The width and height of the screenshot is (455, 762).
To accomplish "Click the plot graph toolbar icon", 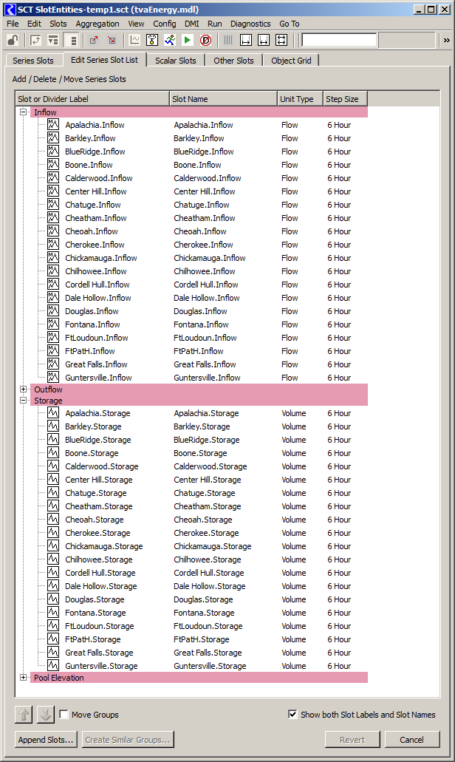I will click(x=134, y=41).
